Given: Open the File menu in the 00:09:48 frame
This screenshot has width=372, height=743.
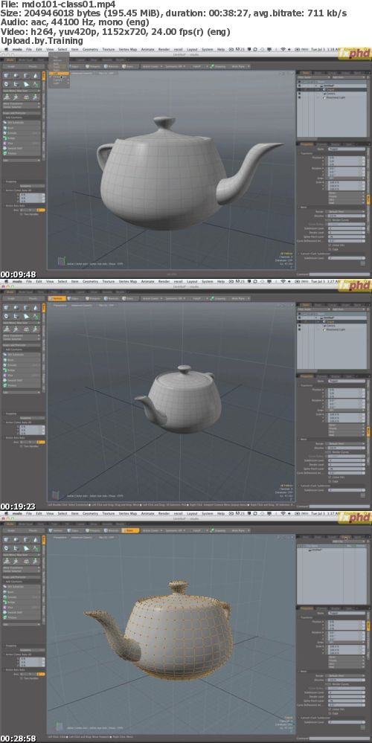Looking at the screenshot, I should pos(29,49).
